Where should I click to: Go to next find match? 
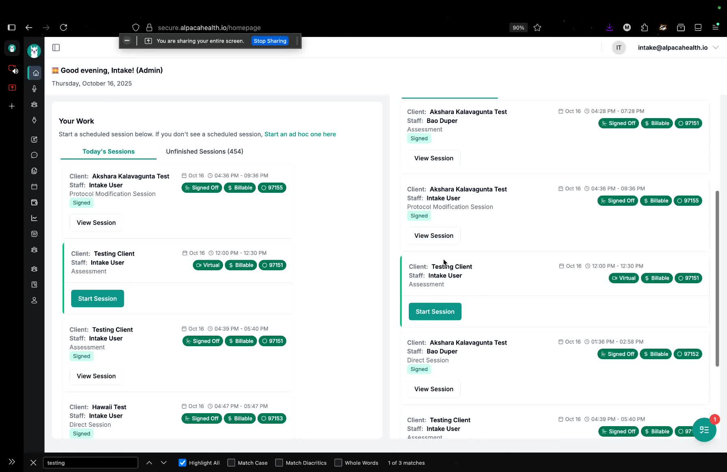(x=164, y=463)
